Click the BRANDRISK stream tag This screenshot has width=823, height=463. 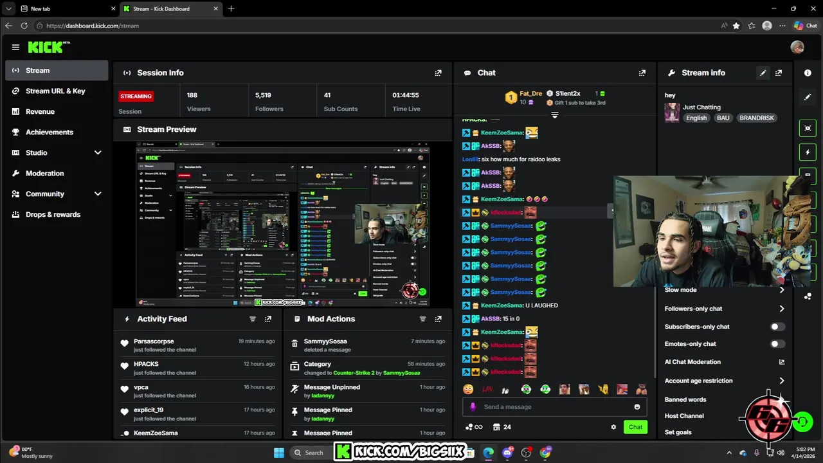[x=757, y=118]
